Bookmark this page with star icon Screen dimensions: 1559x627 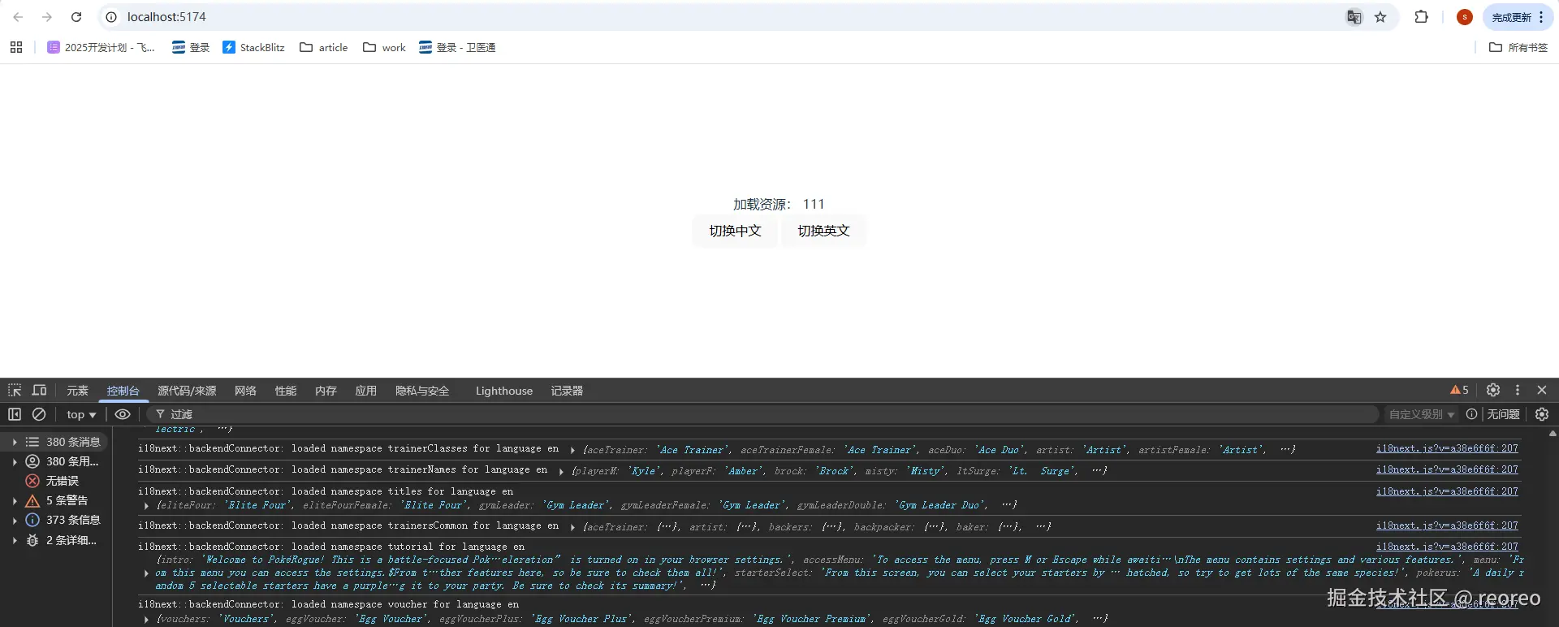1380,17
